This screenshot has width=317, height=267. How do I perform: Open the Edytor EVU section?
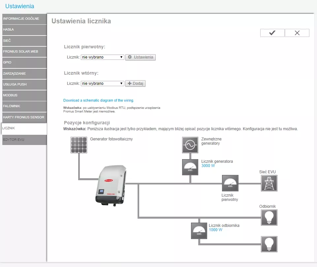click(24, 140)
